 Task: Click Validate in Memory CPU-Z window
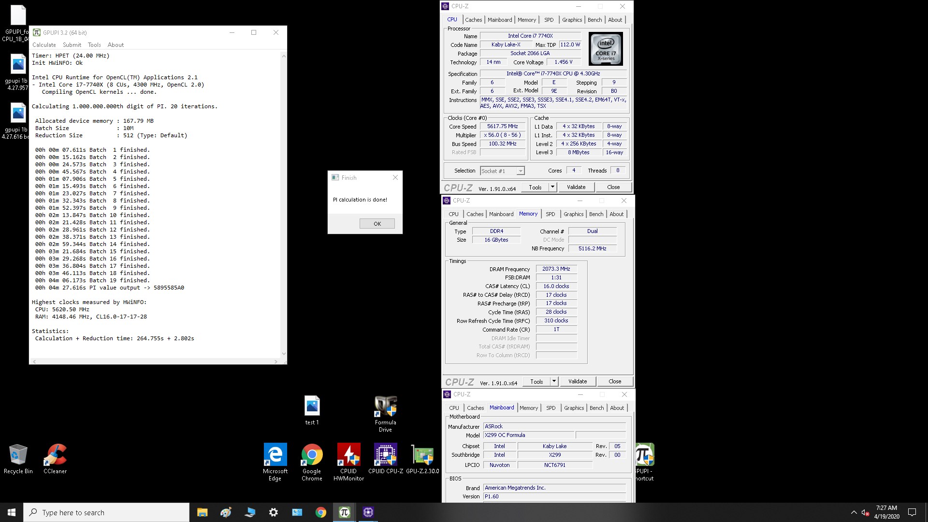pyautogui.click(x=578, y=381)
